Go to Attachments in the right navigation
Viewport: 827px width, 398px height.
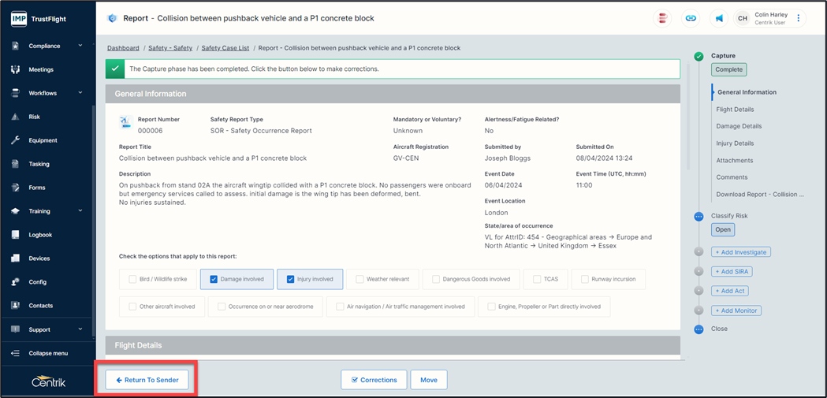point(734,160)
